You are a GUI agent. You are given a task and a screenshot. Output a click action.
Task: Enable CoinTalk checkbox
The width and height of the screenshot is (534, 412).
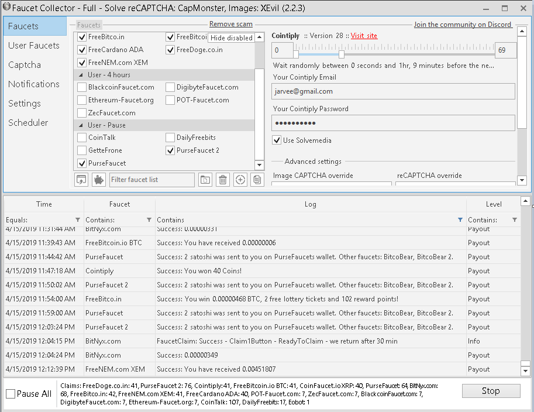(82, 138)
